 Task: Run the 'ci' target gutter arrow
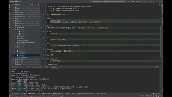[44, 55]
